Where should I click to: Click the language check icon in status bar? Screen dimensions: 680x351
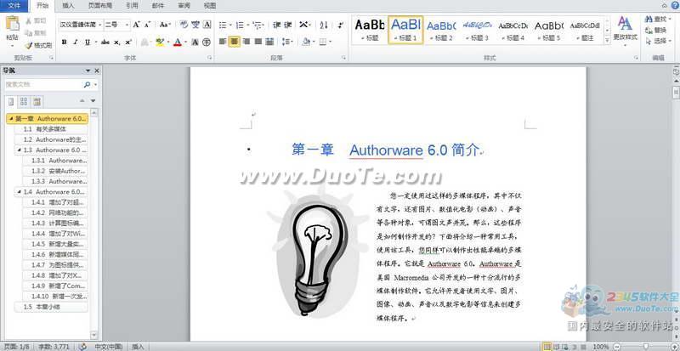coord(83,347)
